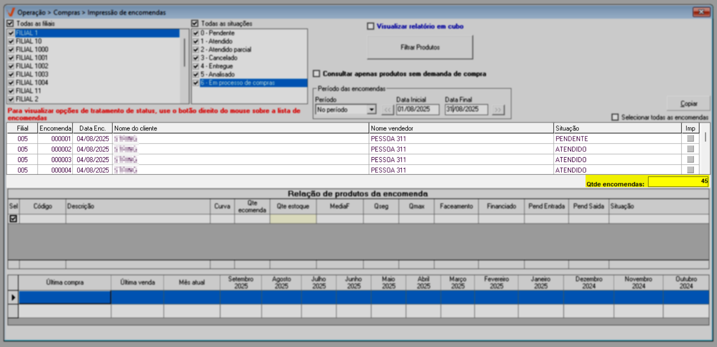Click the previous period arrow button
This screenshot has width=717, height=347.
pyautogui.click(x=388, y=109)
